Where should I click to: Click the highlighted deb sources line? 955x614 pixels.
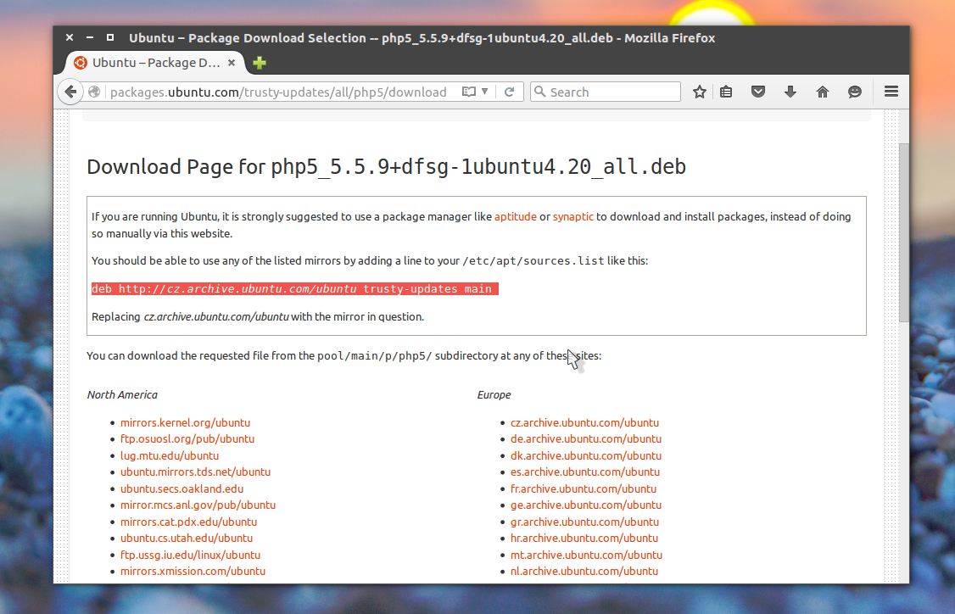pyautogui.click(x=295, y=288)
